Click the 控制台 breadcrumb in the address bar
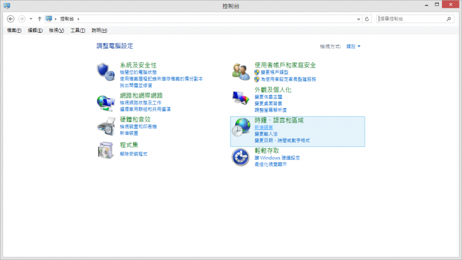The image size is (462, 260). (x=67, y=19)
